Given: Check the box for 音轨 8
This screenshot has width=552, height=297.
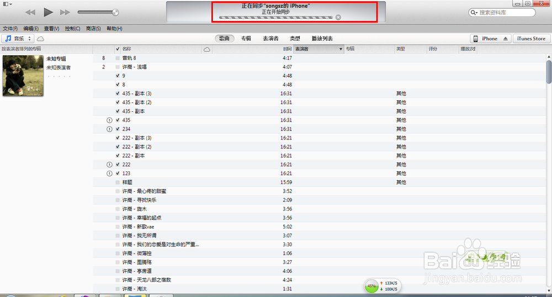Looking at the screenshot, I should coord(118,58).
